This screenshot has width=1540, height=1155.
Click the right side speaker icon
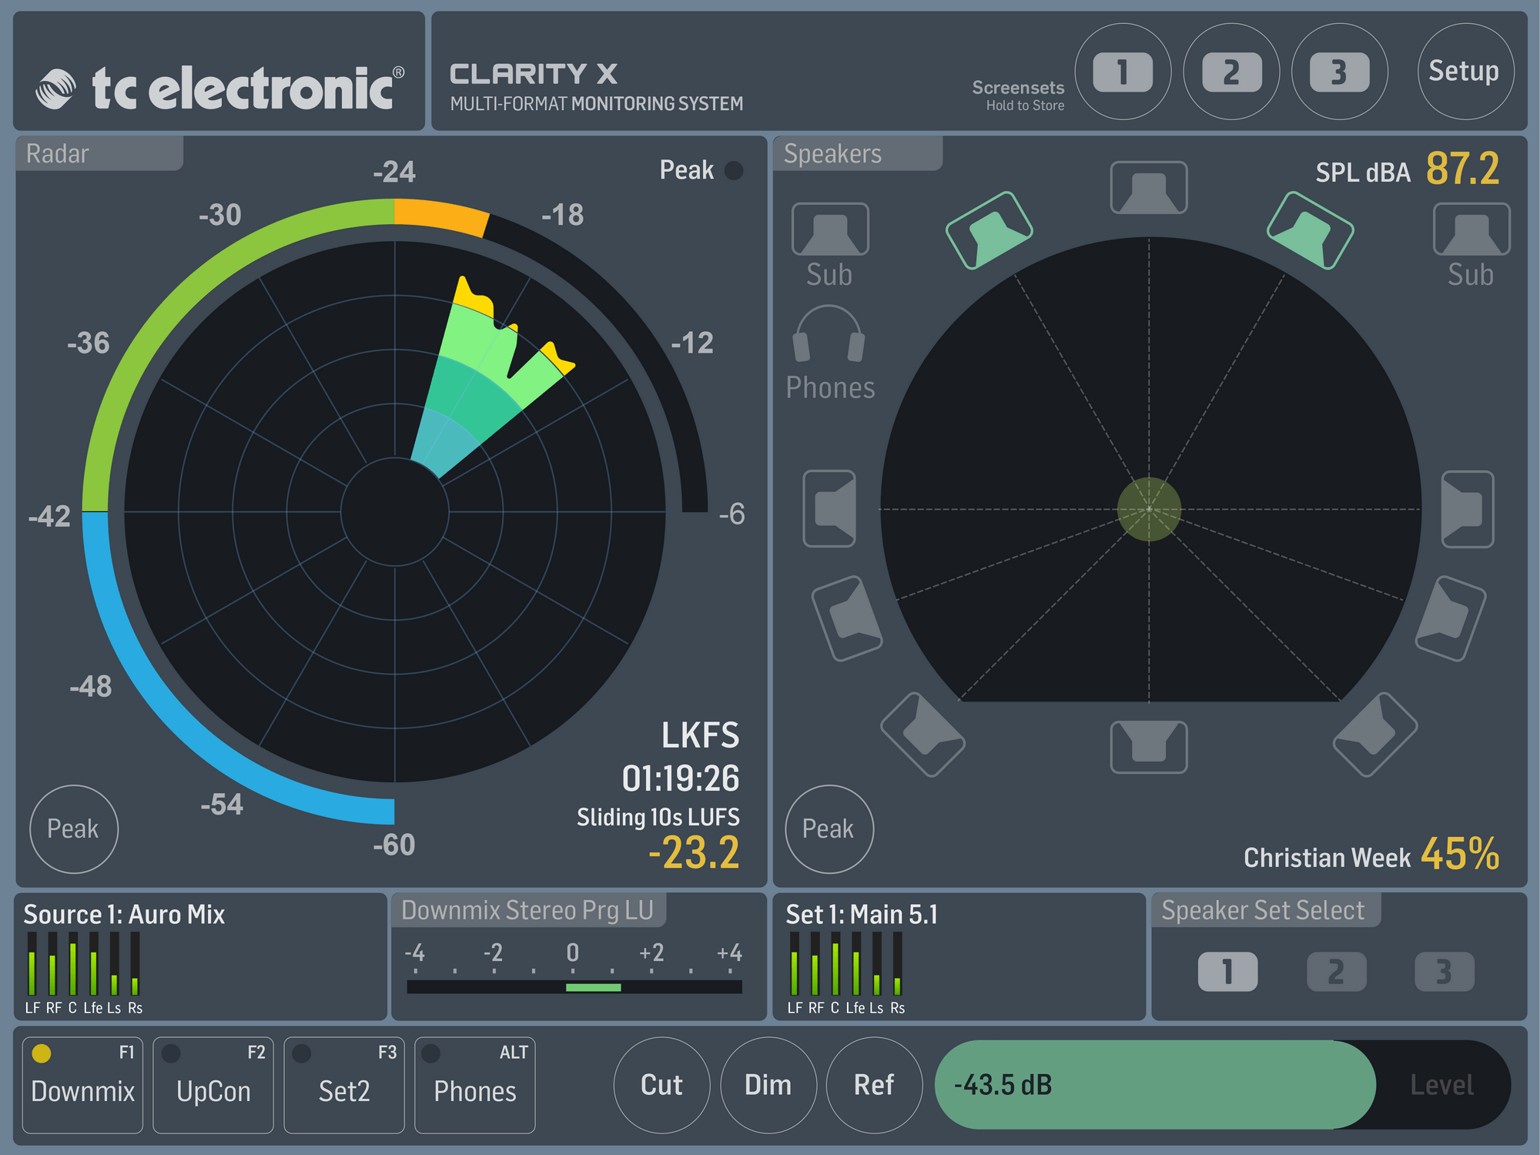pyautogui.click(x=1467, y=508)
